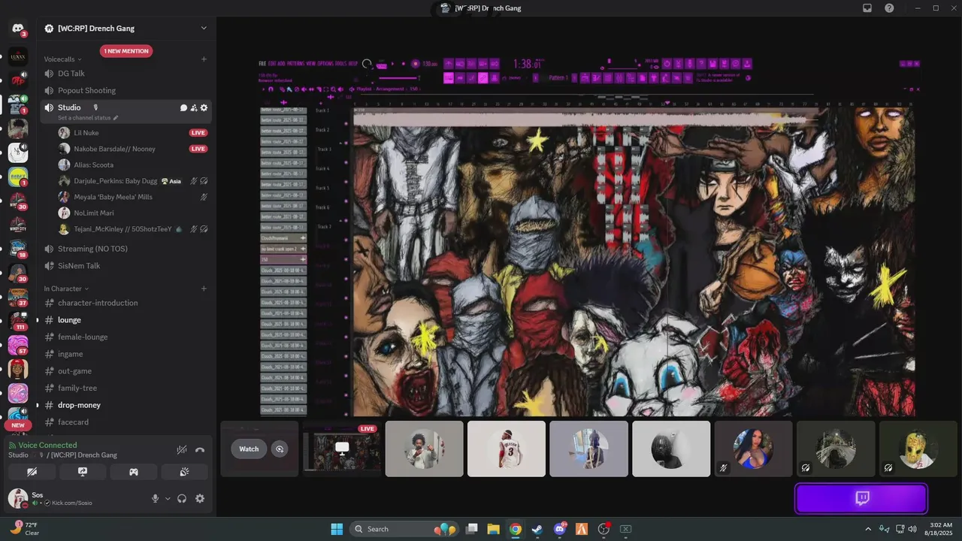962x541 pixels.
Task: Open the Windy City server icon
Action: click(x=18, y=224)
